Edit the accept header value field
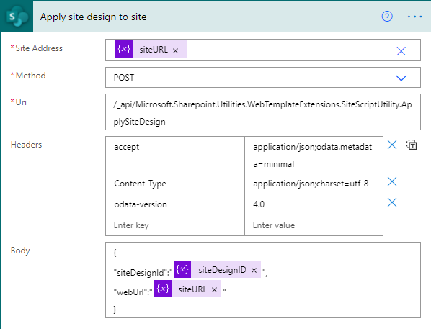 click(x=314, y=155)
